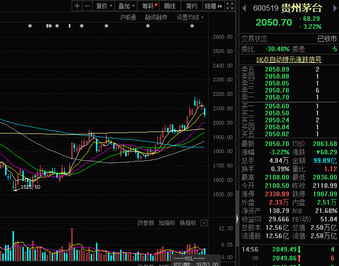Click 隐藏 to hide side panel

[x=213, y=6]
